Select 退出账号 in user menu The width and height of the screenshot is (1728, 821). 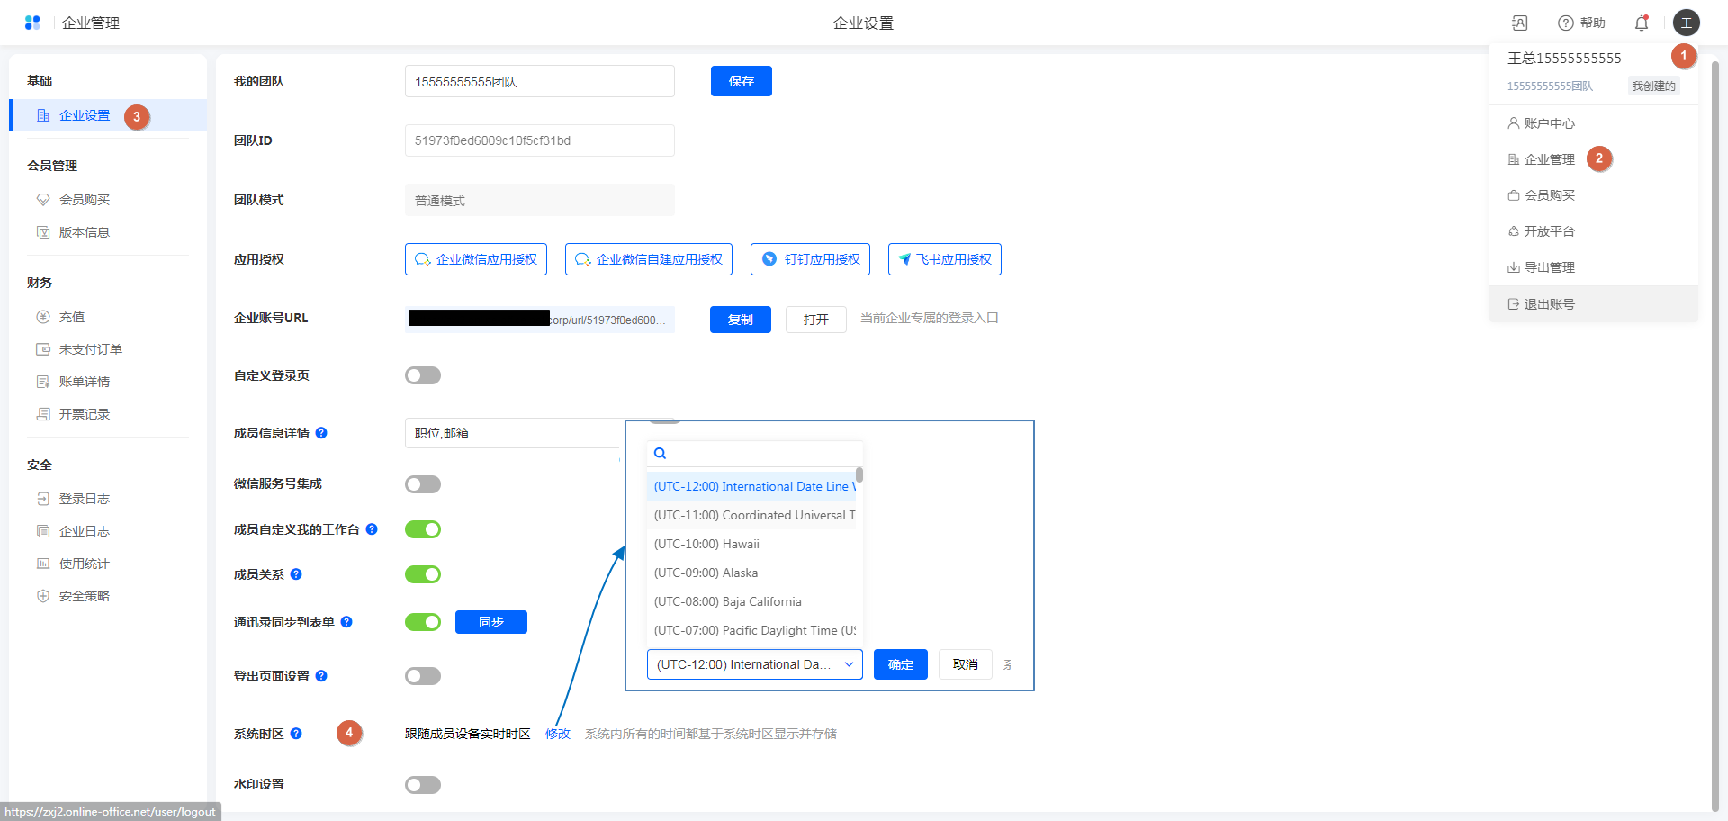pos(1549,304)
